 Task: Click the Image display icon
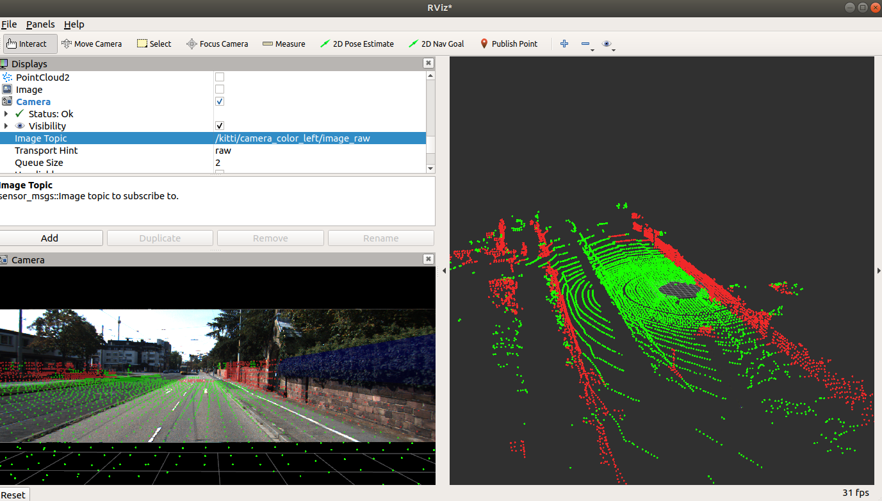pos(7,89)
